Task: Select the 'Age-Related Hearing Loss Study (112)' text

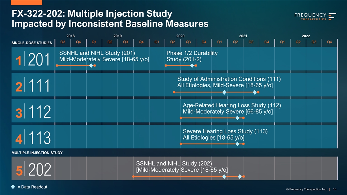Action: click(x=232, y=105)
